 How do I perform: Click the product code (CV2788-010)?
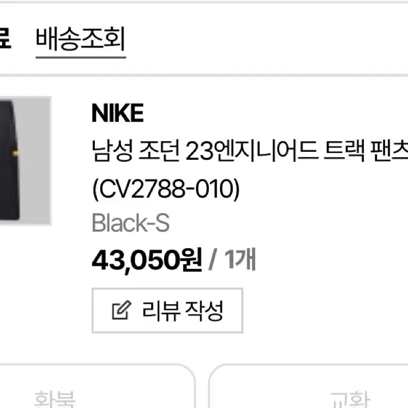(x=166, y=189)
